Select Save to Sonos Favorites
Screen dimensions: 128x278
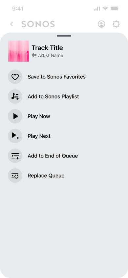coord(56,77)
